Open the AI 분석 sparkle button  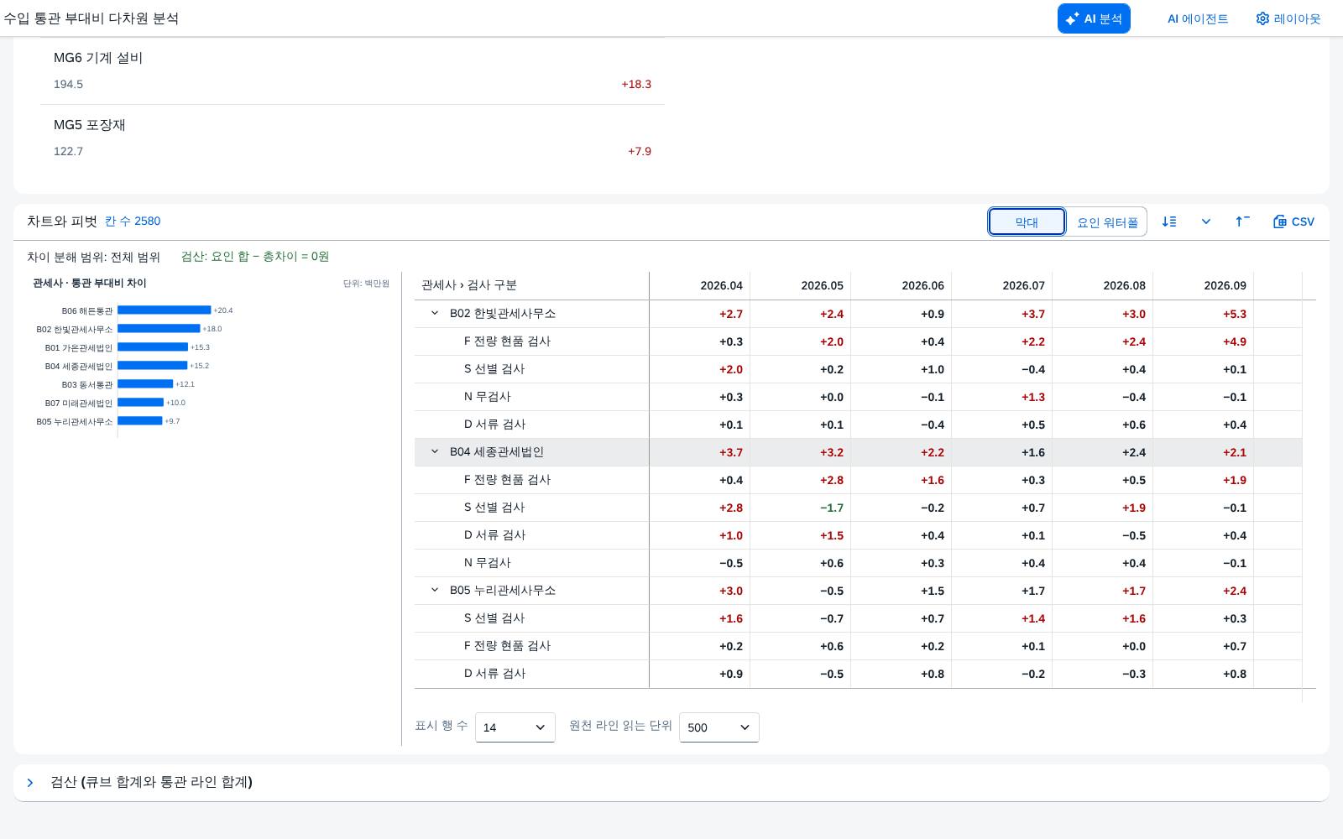pyautogui.click(x=1094, y=18)
